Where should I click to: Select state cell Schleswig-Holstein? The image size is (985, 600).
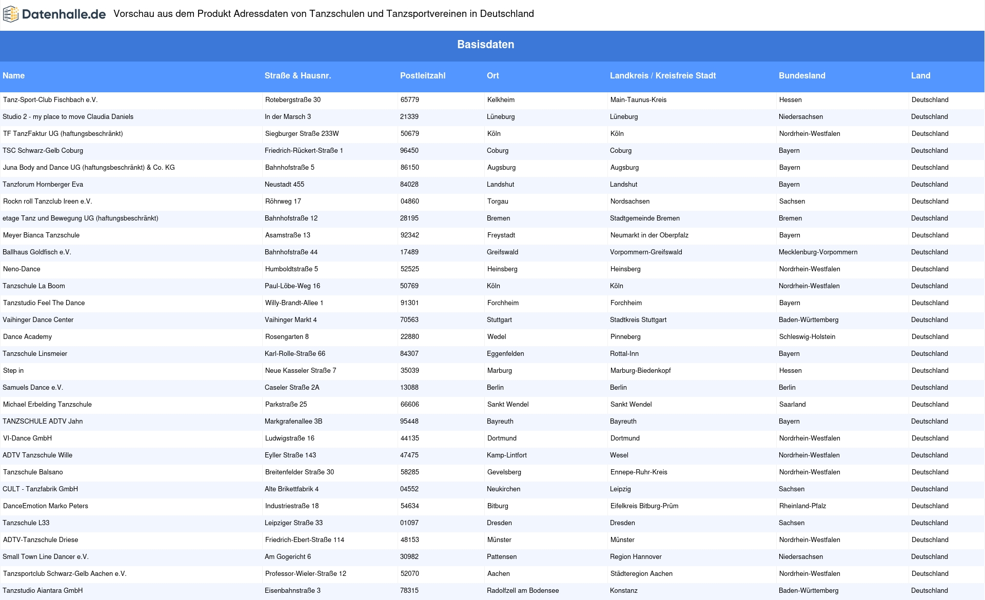click(807, 336)
